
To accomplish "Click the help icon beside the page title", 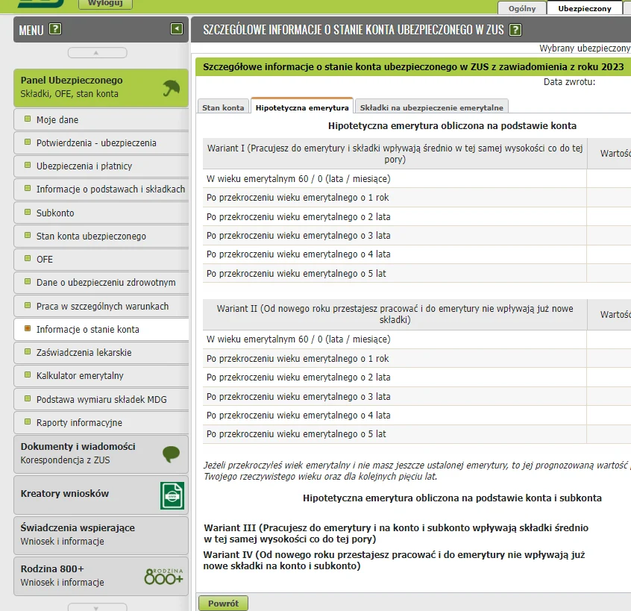I will click(515, 30).
